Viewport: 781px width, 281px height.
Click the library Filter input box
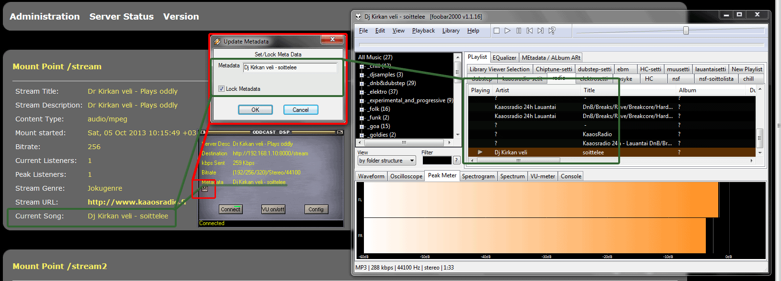pos(437,161)
